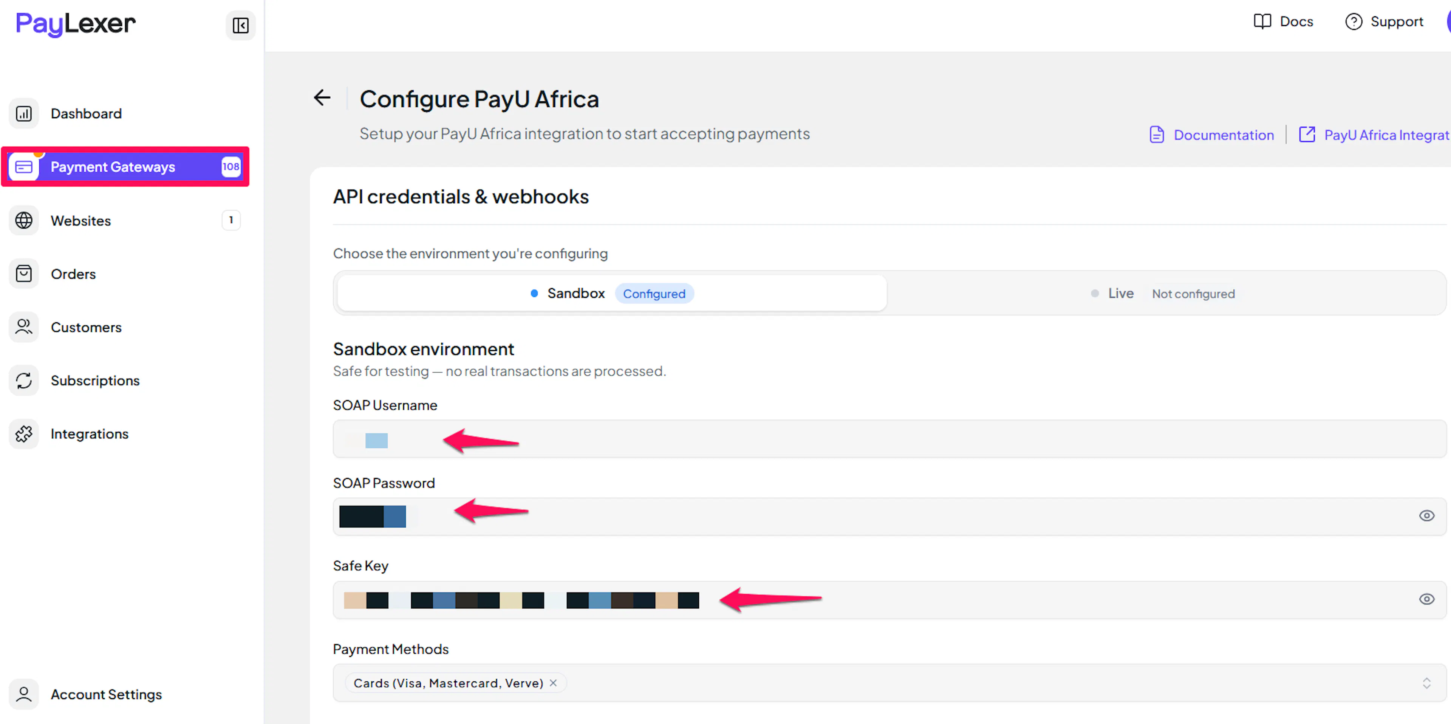
Task: Collapse the sidebar panel icon
Action: (x=241, y=25)
